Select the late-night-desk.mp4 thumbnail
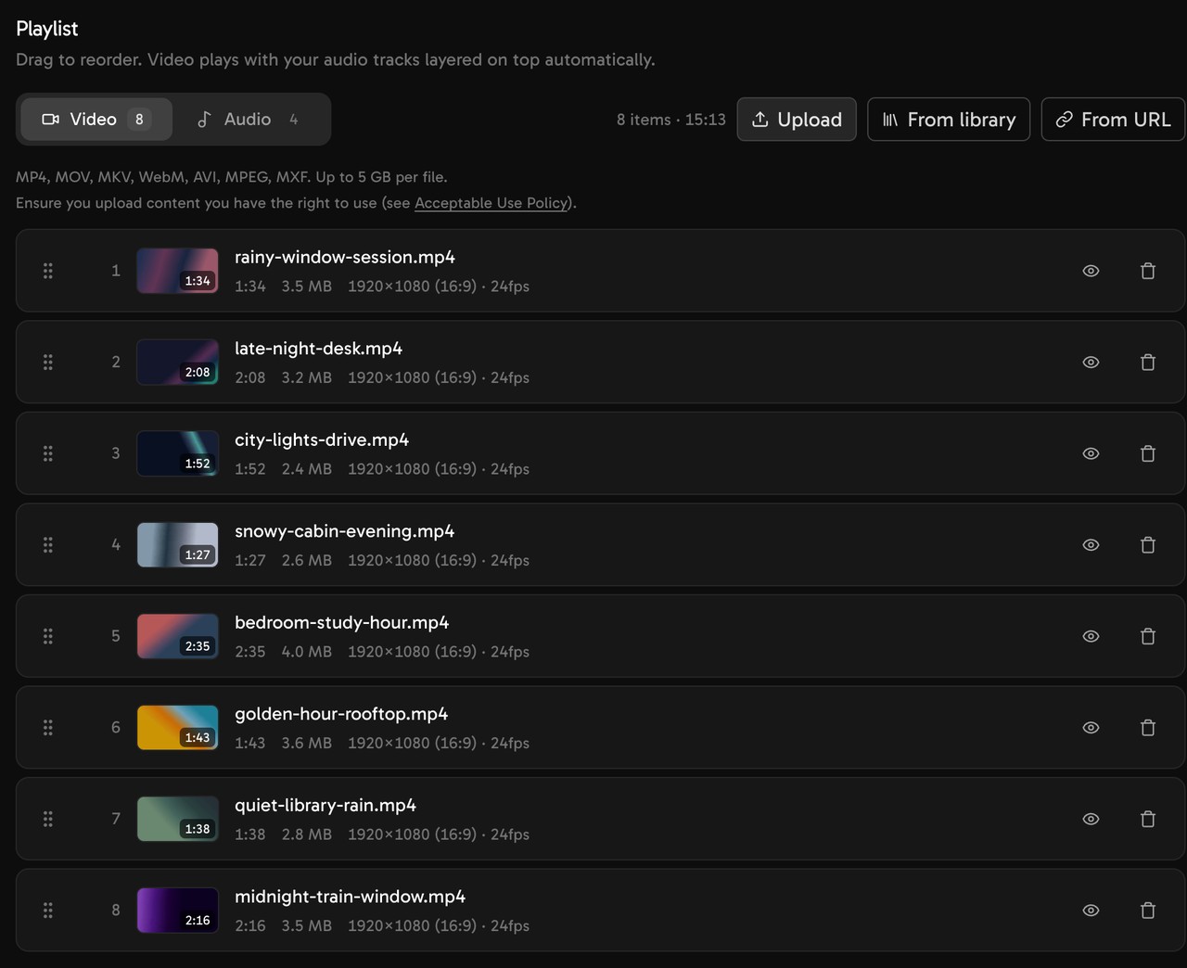Screen dimensions: 1187x968 [178, 363]
